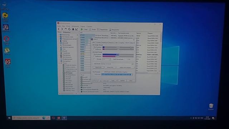The height and width of the screenshot is (129, 229).
Task: Switch to the Memory tab in CPU-Z
Action: tap(111, 43)
